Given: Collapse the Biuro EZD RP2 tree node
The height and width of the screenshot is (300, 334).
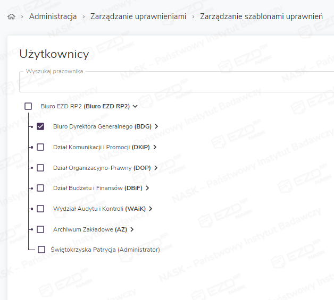Looking at the screenshot, I should [136, 106].
